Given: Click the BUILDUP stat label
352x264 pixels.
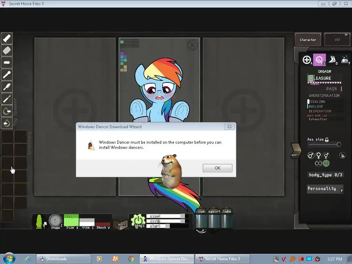Looking at the screenshot, I should click(x=316, y=107).
